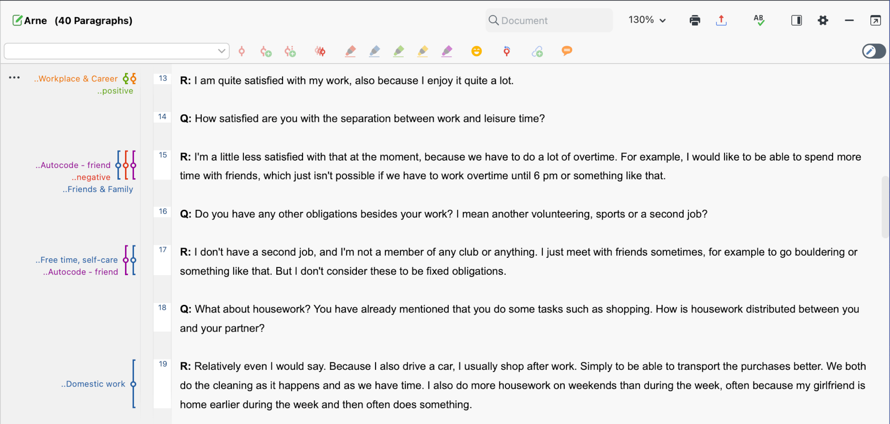Choose the green highlighter coding tool
The width and height of the screenshot is (890, 424).
pos(399,51)
